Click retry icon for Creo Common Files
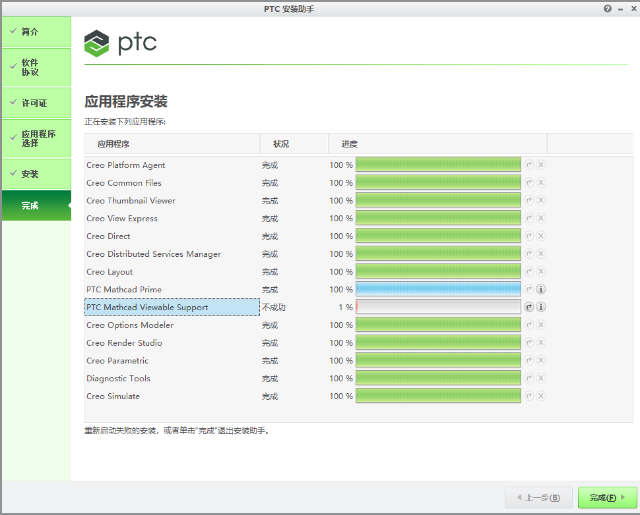The image size is (640, 515). [529, 182]
